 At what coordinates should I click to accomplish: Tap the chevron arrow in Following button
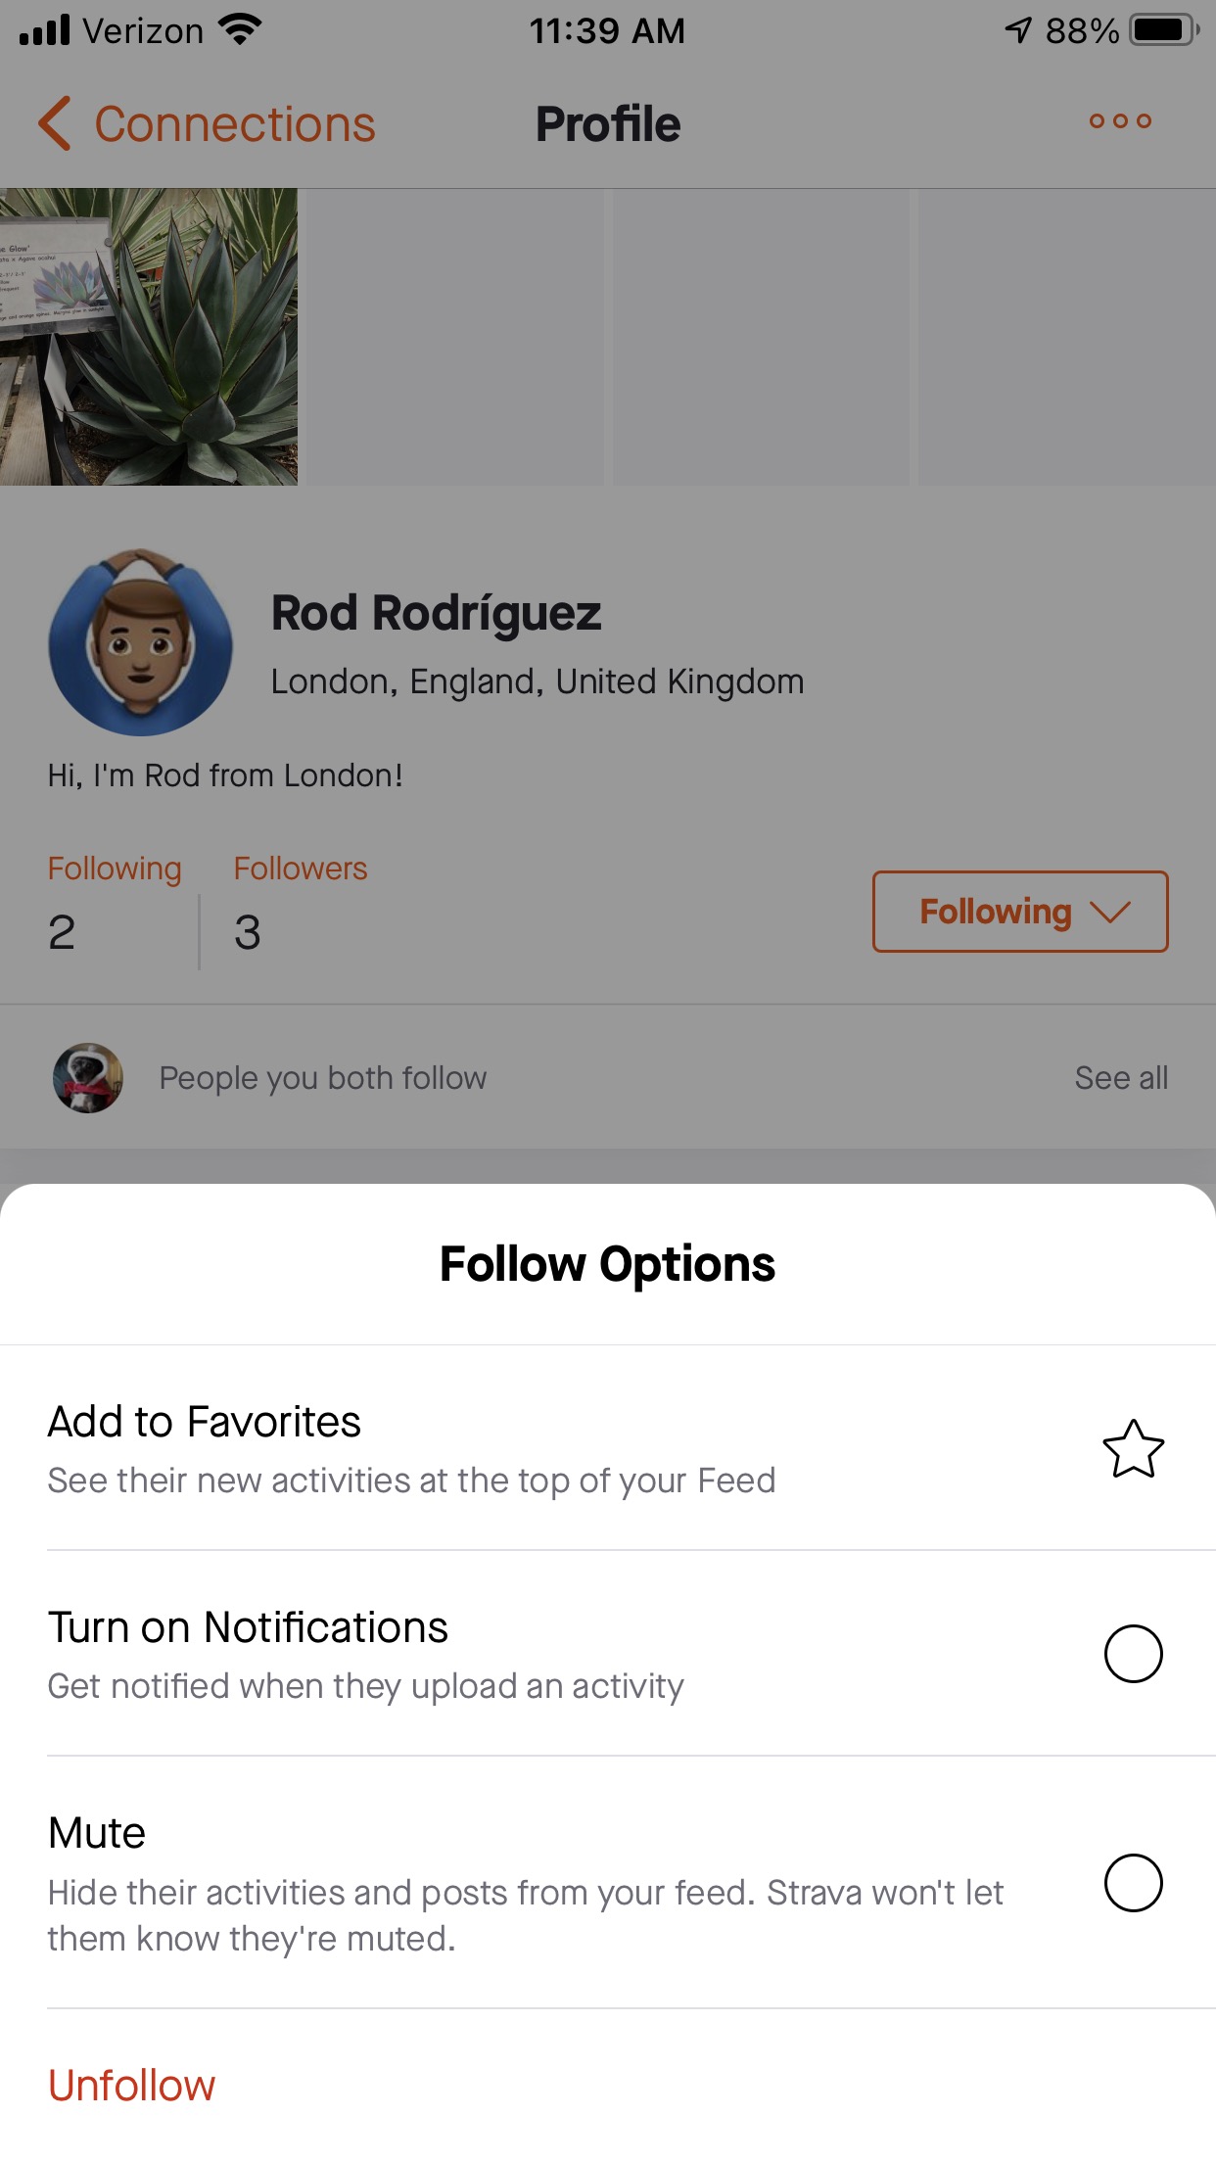pos(1109,913)
